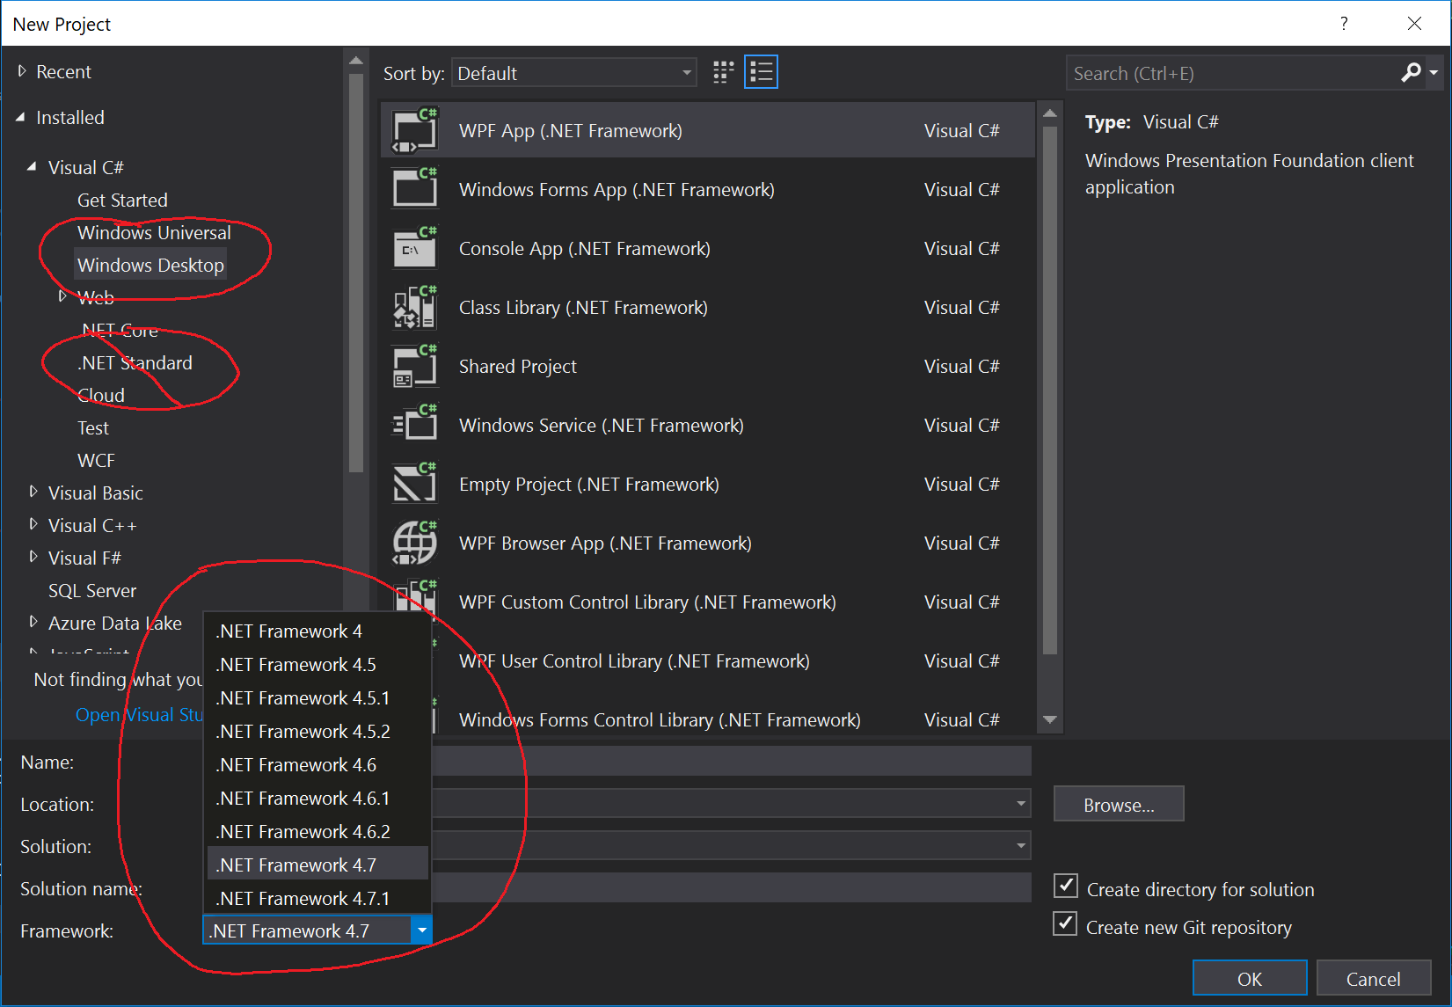The image size is (1452, 1007).
Task: Open the Location path dropdown
Action: (1020, 803)
